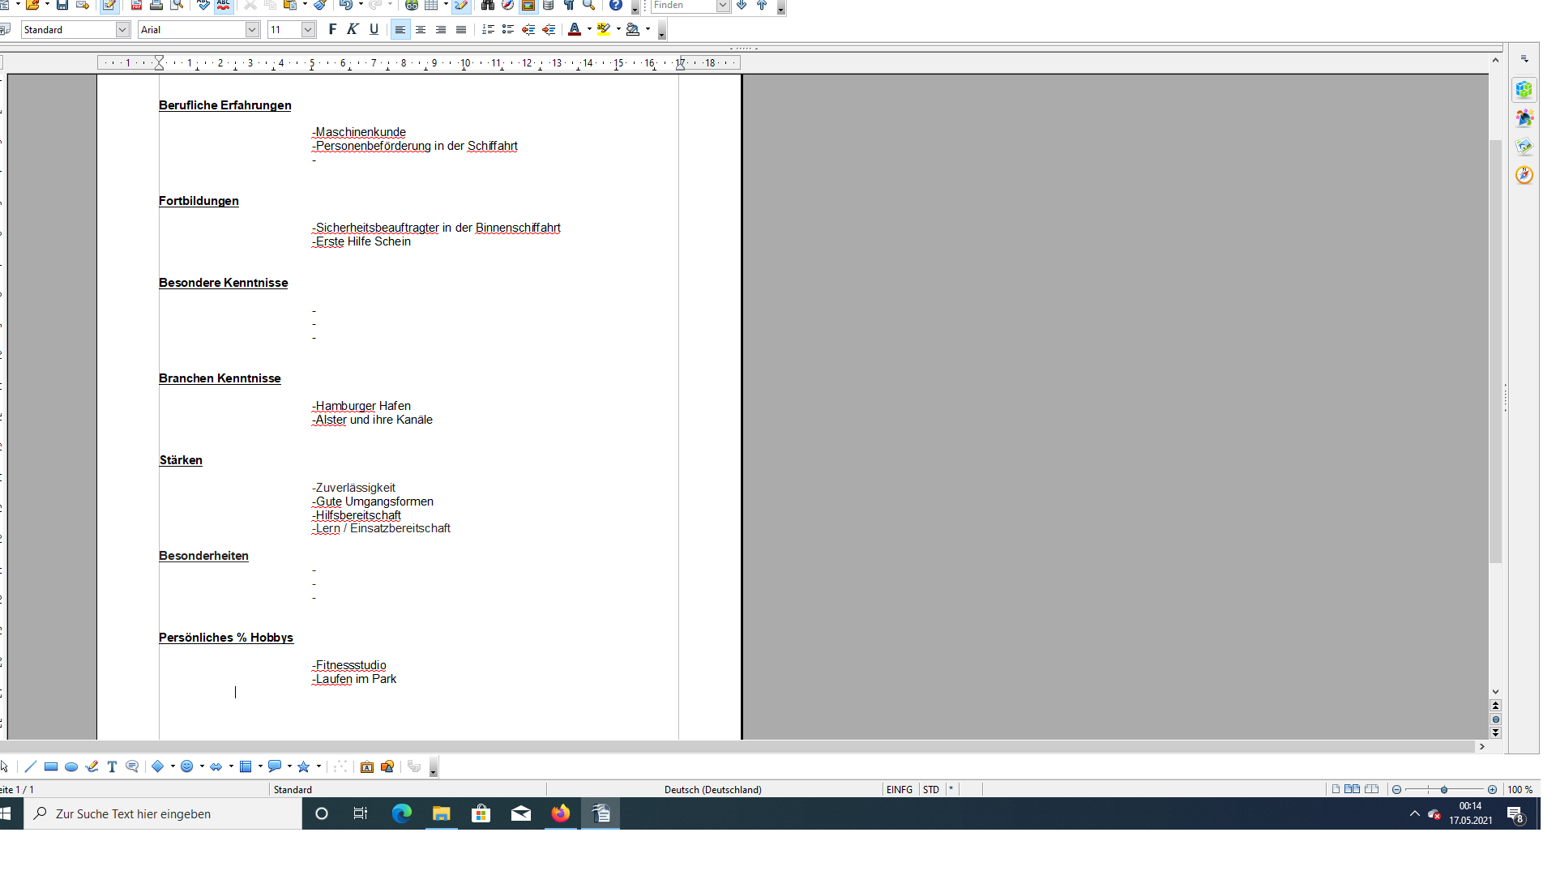Click the Export as PDF icon
The image size is (1556, 875).
[x=136, y=5]
